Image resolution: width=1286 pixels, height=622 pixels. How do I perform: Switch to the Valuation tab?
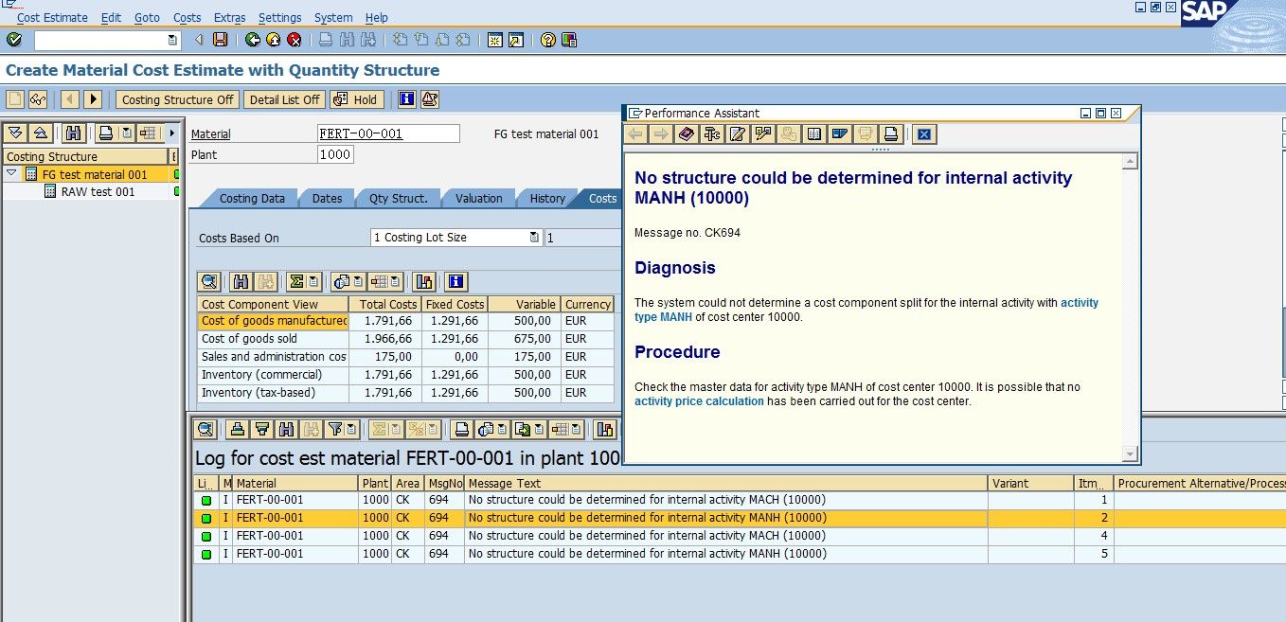pos(479,199)
